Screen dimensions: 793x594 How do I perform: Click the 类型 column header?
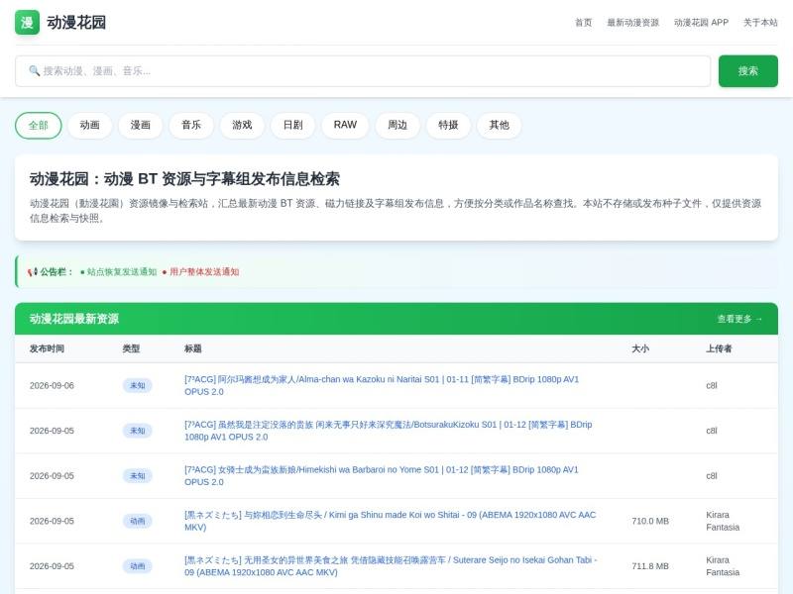[131, 348]
